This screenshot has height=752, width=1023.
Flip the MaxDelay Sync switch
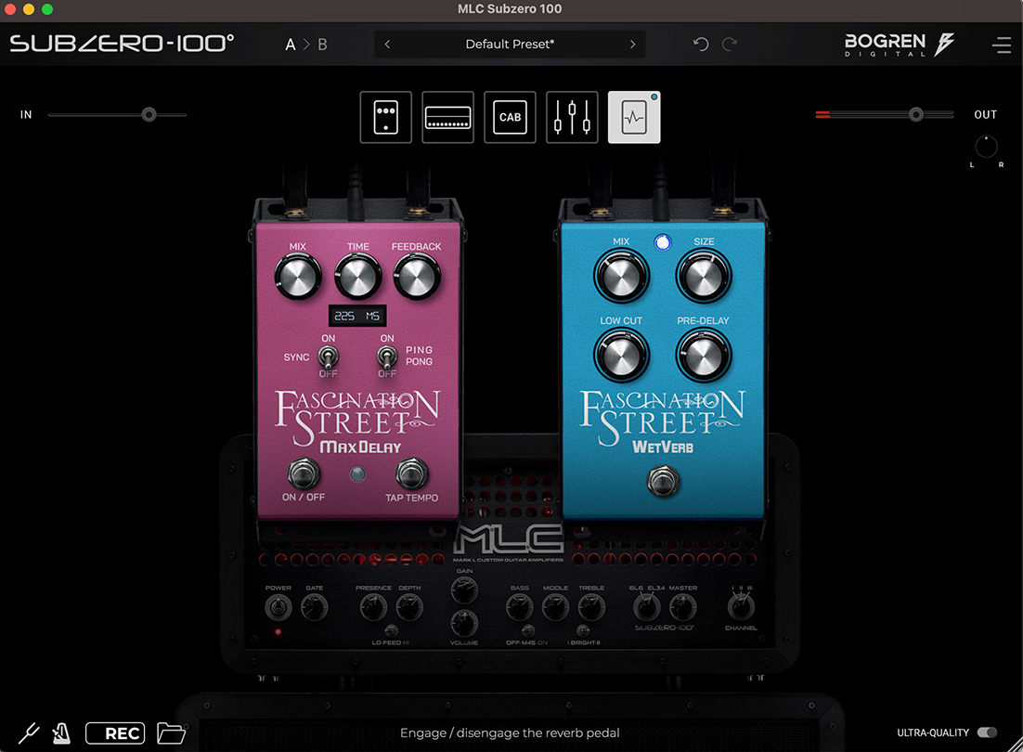328,357
